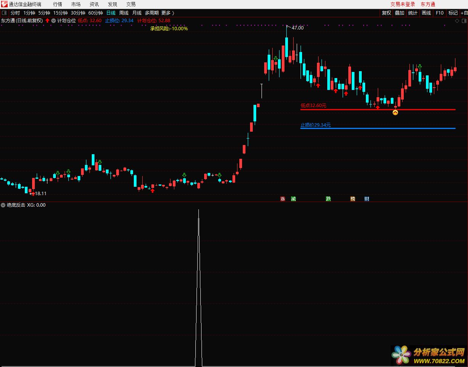Click the 计划仓位 indicator name
Screen dimensions: 468x367
click(67, 21)
